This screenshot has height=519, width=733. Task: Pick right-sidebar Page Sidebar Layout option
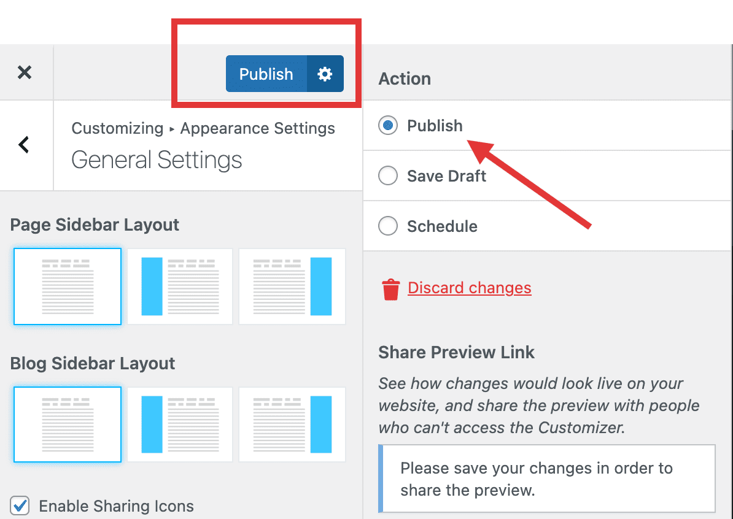292,286
